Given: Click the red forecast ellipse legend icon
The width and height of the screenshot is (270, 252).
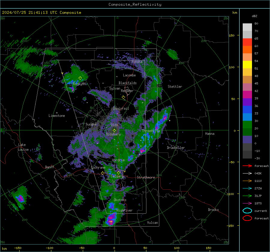Looking at the screenshot, I should click(x=247, y=218).
